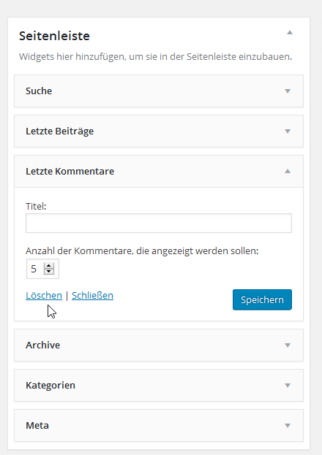The image size is (322, 455).
Task: Expand the Meta widget arrow
Action: pos(288,425)
